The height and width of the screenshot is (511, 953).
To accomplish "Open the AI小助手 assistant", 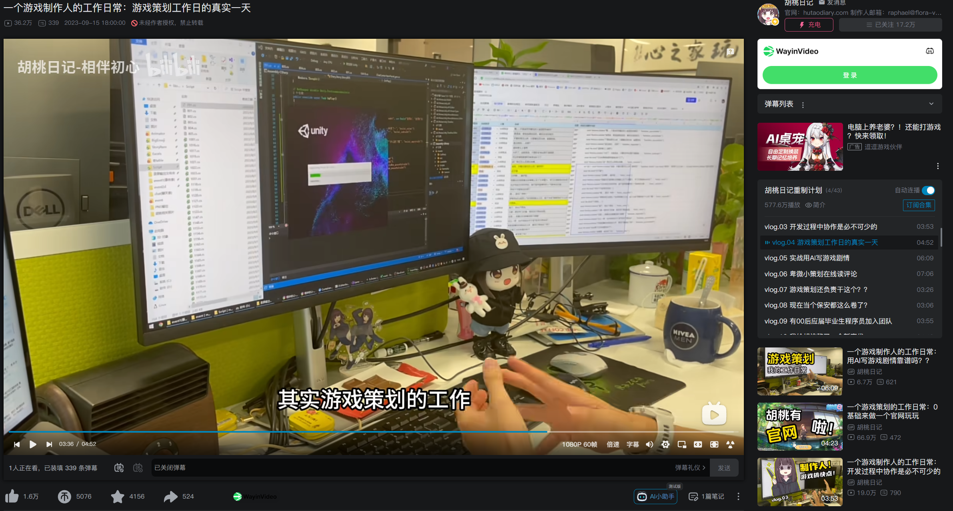I will pyautogui.click(x=655, y=496).
